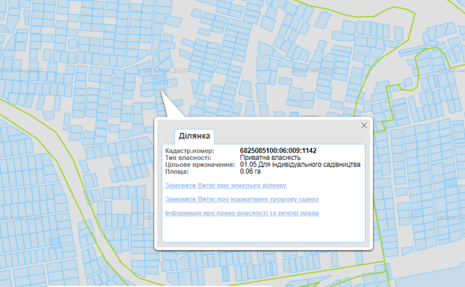The image size is (465, 287).
Task: Select the Ділянка tab
Action: [194, 136]
